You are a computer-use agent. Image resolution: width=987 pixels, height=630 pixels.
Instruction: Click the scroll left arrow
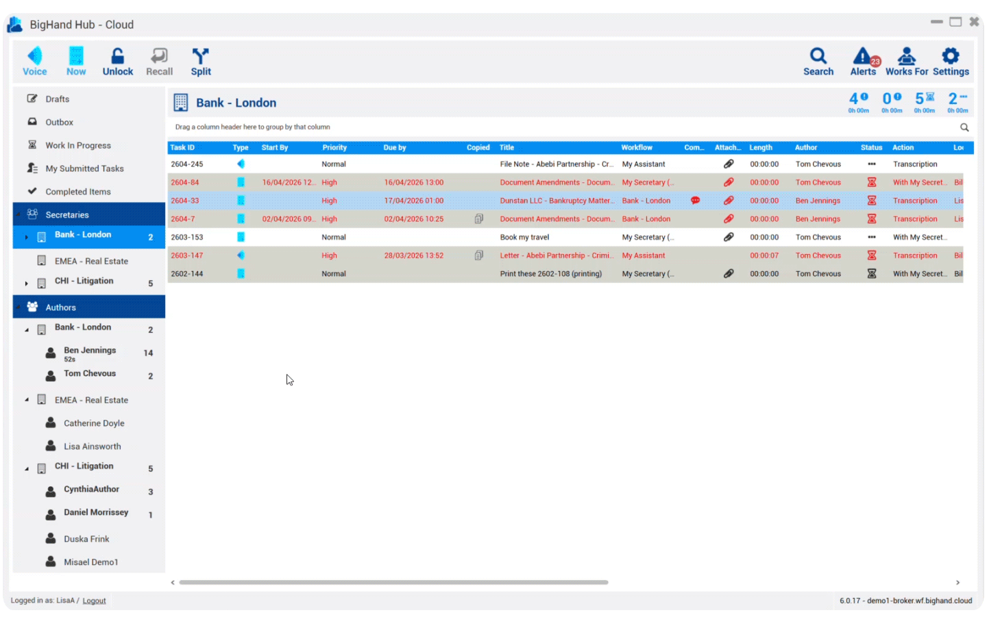173,583
